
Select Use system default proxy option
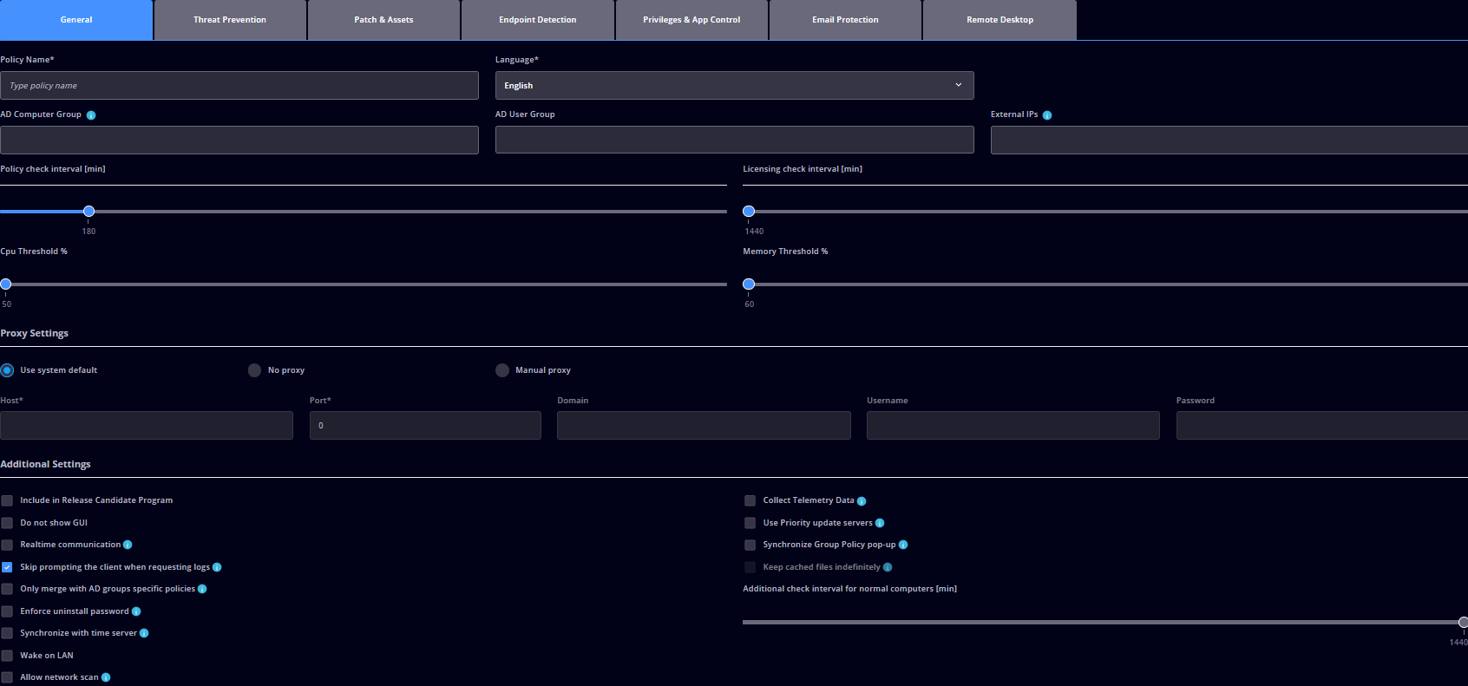coord(7,370)
